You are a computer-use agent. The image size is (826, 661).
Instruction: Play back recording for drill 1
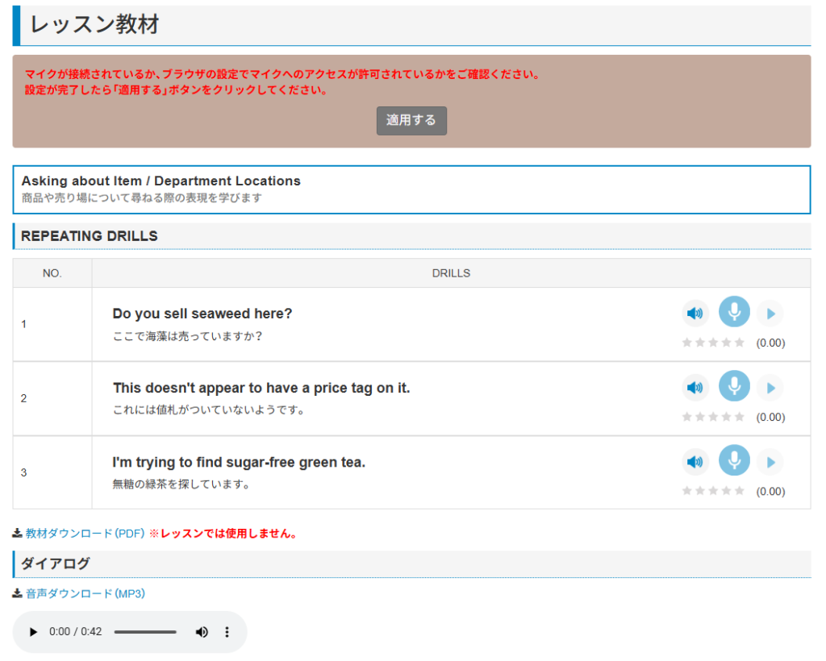(x=770, y=314)
